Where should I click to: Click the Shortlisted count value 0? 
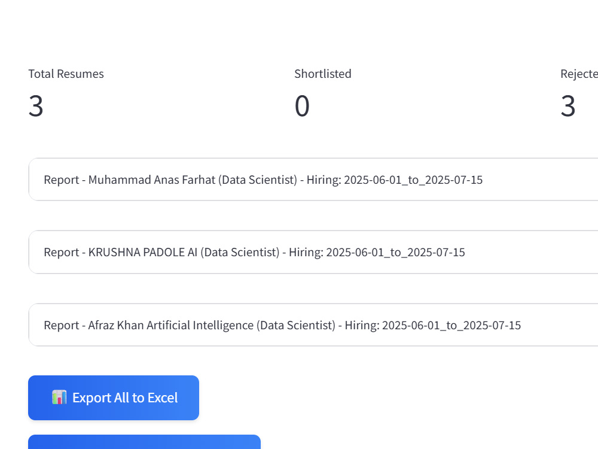click(x=302, y=106)
